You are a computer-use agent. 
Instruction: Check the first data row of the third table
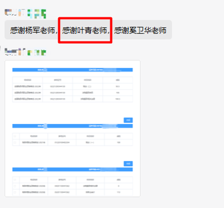click(15, 186)
